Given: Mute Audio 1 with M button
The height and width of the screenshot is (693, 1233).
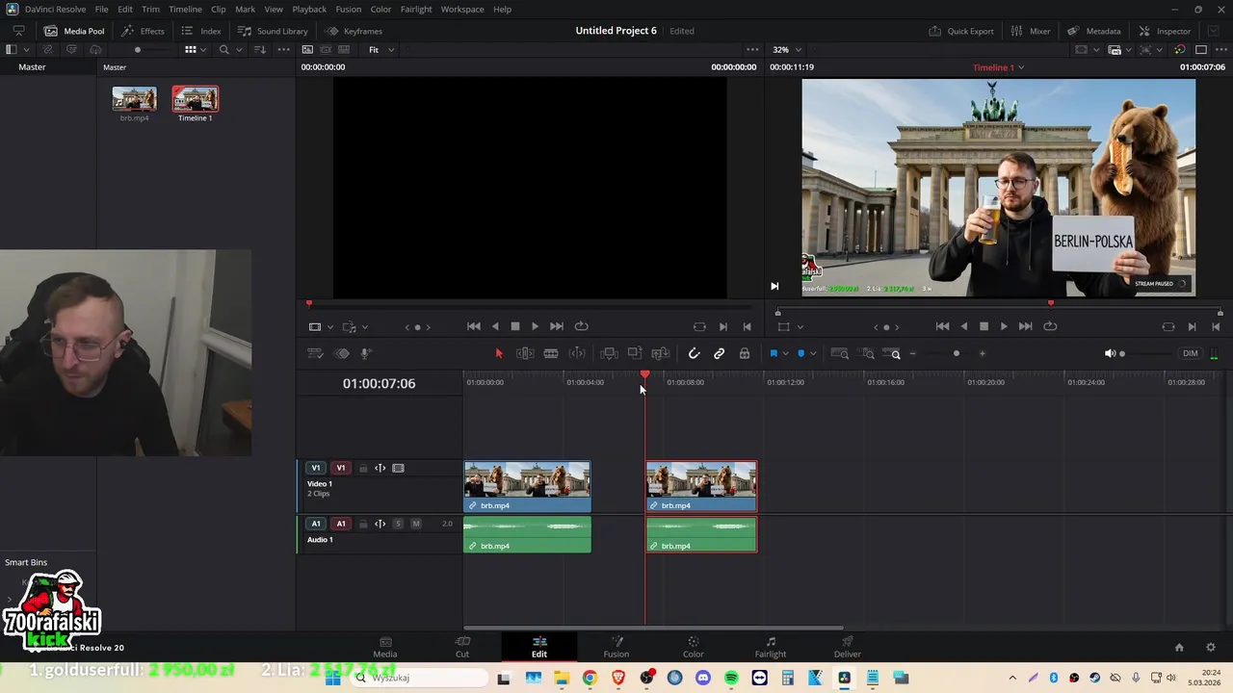Looking at the screenshot, I should pos(415,524).
